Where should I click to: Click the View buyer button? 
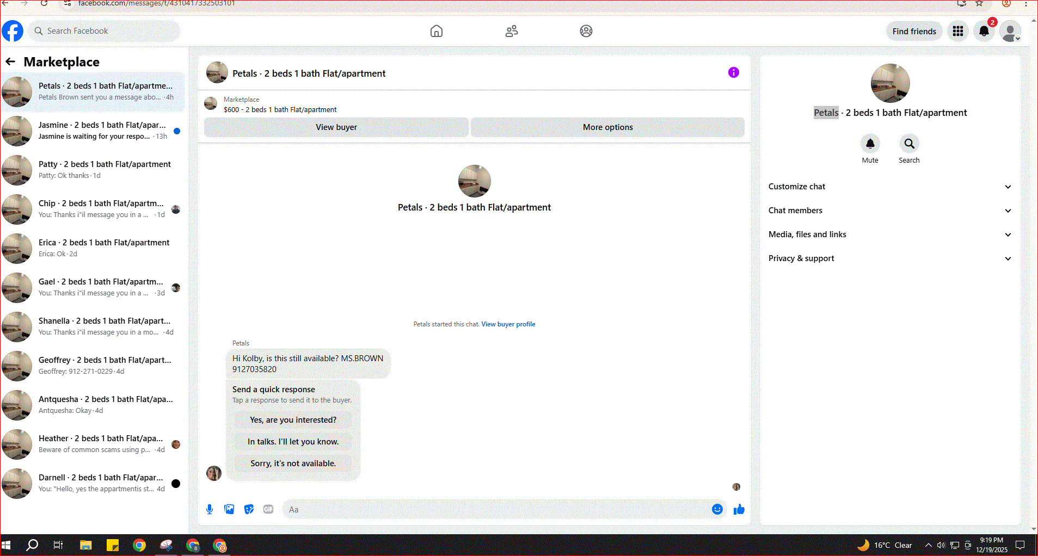(x=336, y=127)
